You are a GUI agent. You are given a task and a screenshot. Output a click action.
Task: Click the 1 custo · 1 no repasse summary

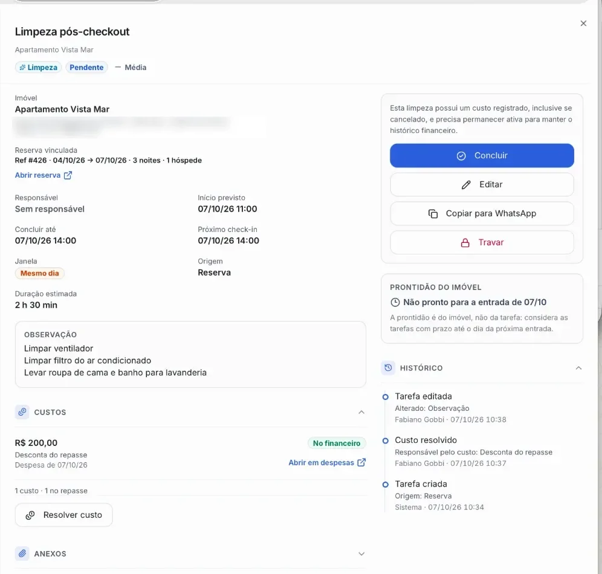tap(51, 491)
